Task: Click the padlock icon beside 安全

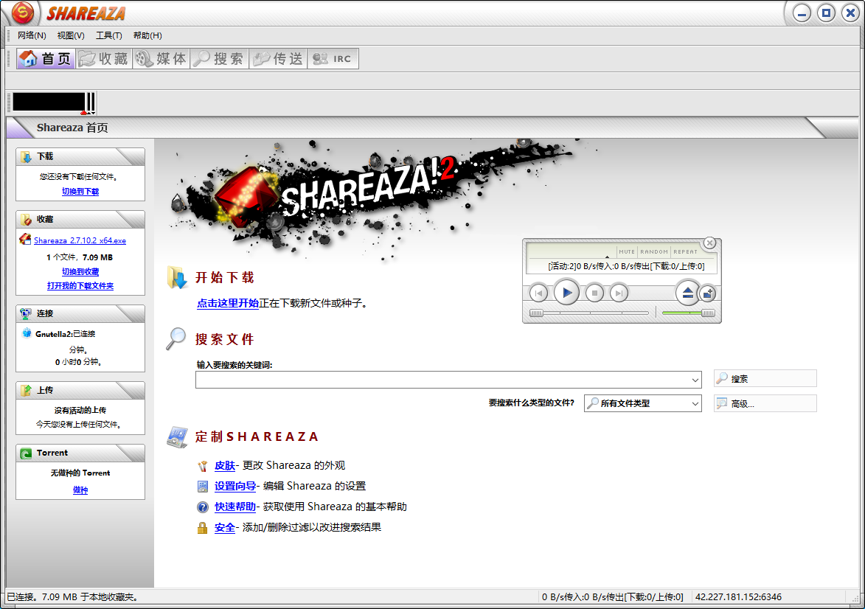Action: point(203,528)
